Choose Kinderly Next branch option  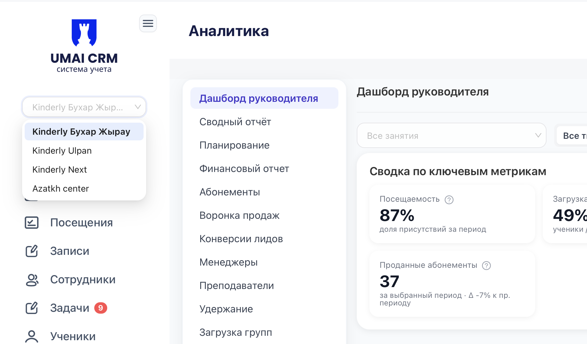coord(59,169)
